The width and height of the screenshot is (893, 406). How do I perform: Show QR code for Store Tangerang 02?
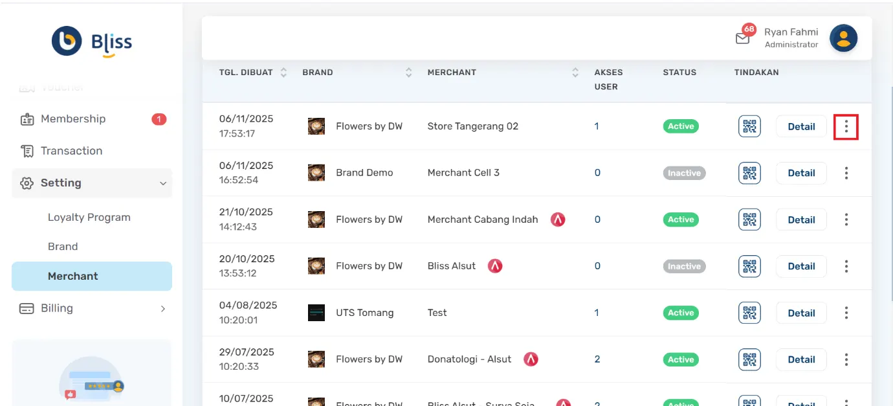749,126
